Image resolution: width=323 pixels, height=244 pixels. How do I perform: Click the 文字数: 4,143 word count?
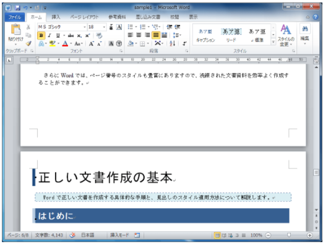point(49,235)
